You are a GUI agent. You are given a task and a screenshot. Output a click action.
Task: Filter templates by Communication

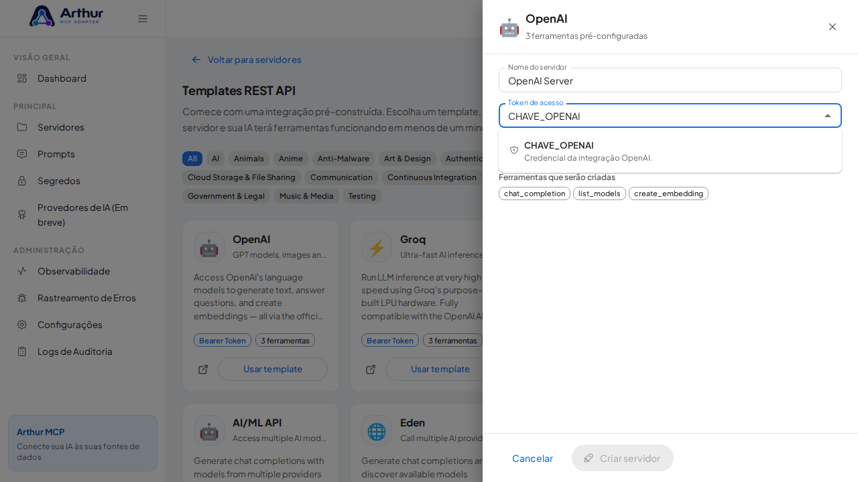tap(341, 177)
